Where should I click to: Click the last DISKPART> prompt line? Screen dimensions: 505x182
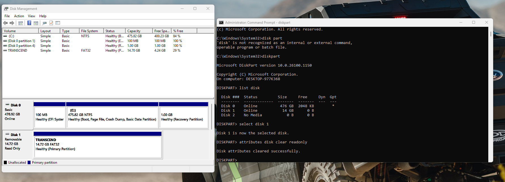(x=227, y=160)
